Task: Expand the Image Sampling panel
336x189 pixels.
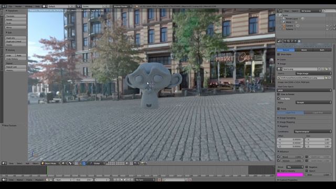Action: tap(287, 118)
